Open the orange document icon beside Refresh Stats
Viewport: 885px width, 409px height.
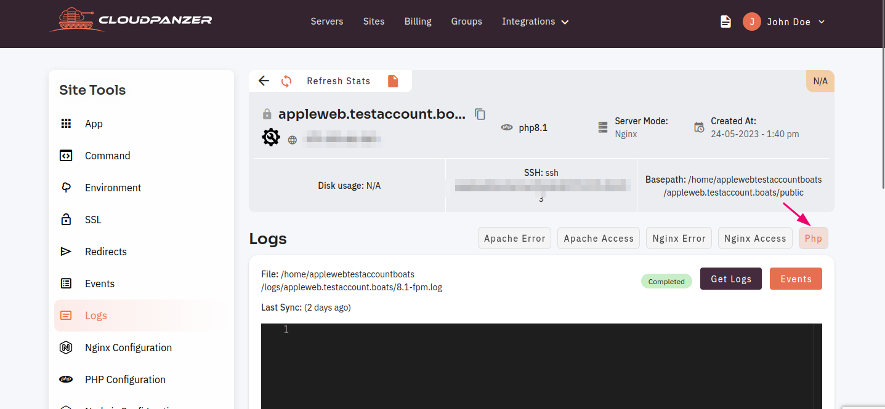pos(393,81)
